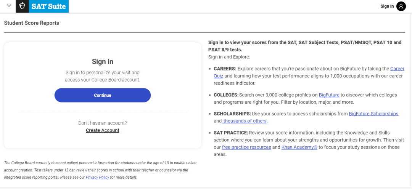Viewport: 412px width, 189px height.
Task: Click the Student Score Reports heading
Action: [x=32, y=23]
